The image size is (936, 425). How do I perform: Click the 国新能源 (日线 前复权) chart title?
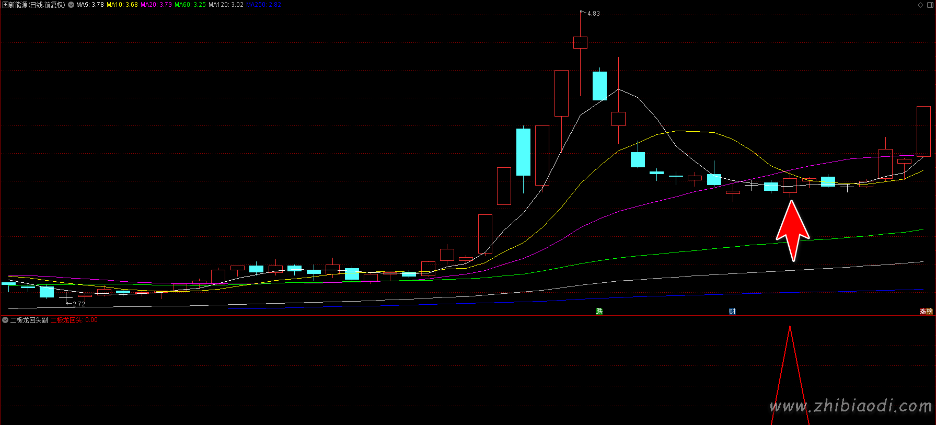[33, 5]
